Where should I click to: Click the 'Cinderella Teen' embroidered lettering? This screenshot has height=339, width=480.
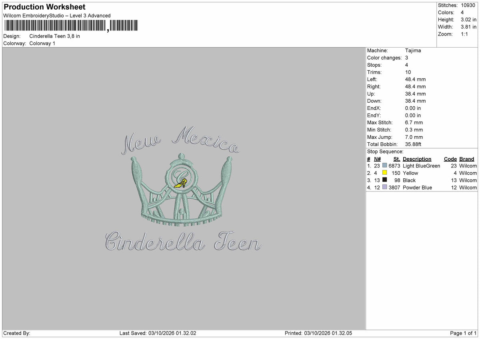pos(183,241)
